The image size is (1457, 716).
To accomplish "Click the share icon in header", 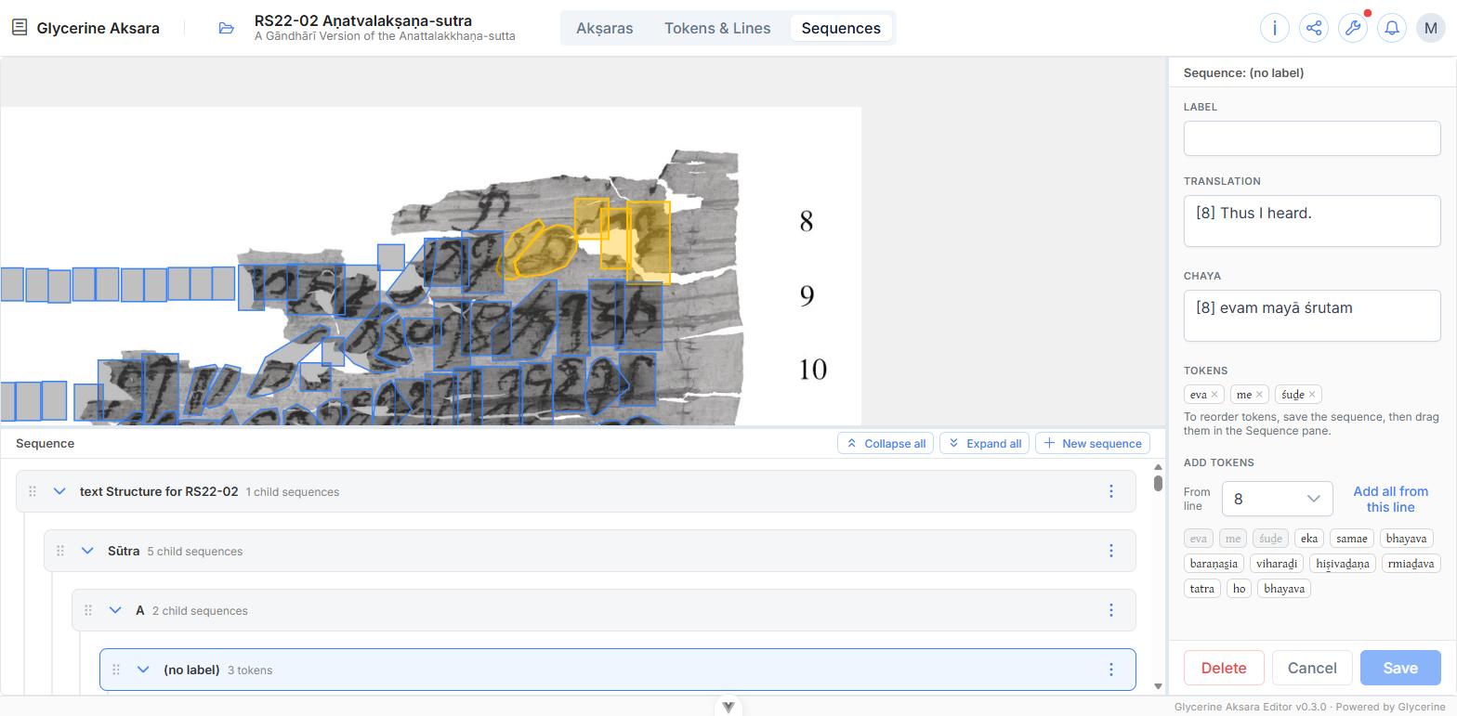I will pos(1314,28).
